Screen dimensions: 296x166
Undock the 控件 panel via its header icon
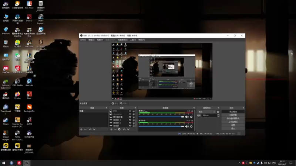[x=243, y=108]
